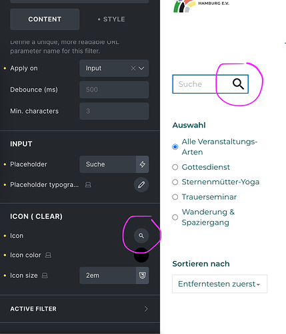
Task: Select Alle Veranstaltungs-Arten radio option
Action: (175, 147)
